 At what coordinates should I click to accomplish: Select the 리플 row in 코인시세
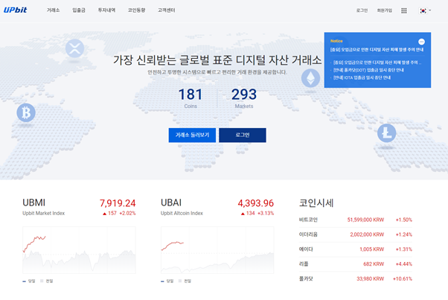coord(356,264)
